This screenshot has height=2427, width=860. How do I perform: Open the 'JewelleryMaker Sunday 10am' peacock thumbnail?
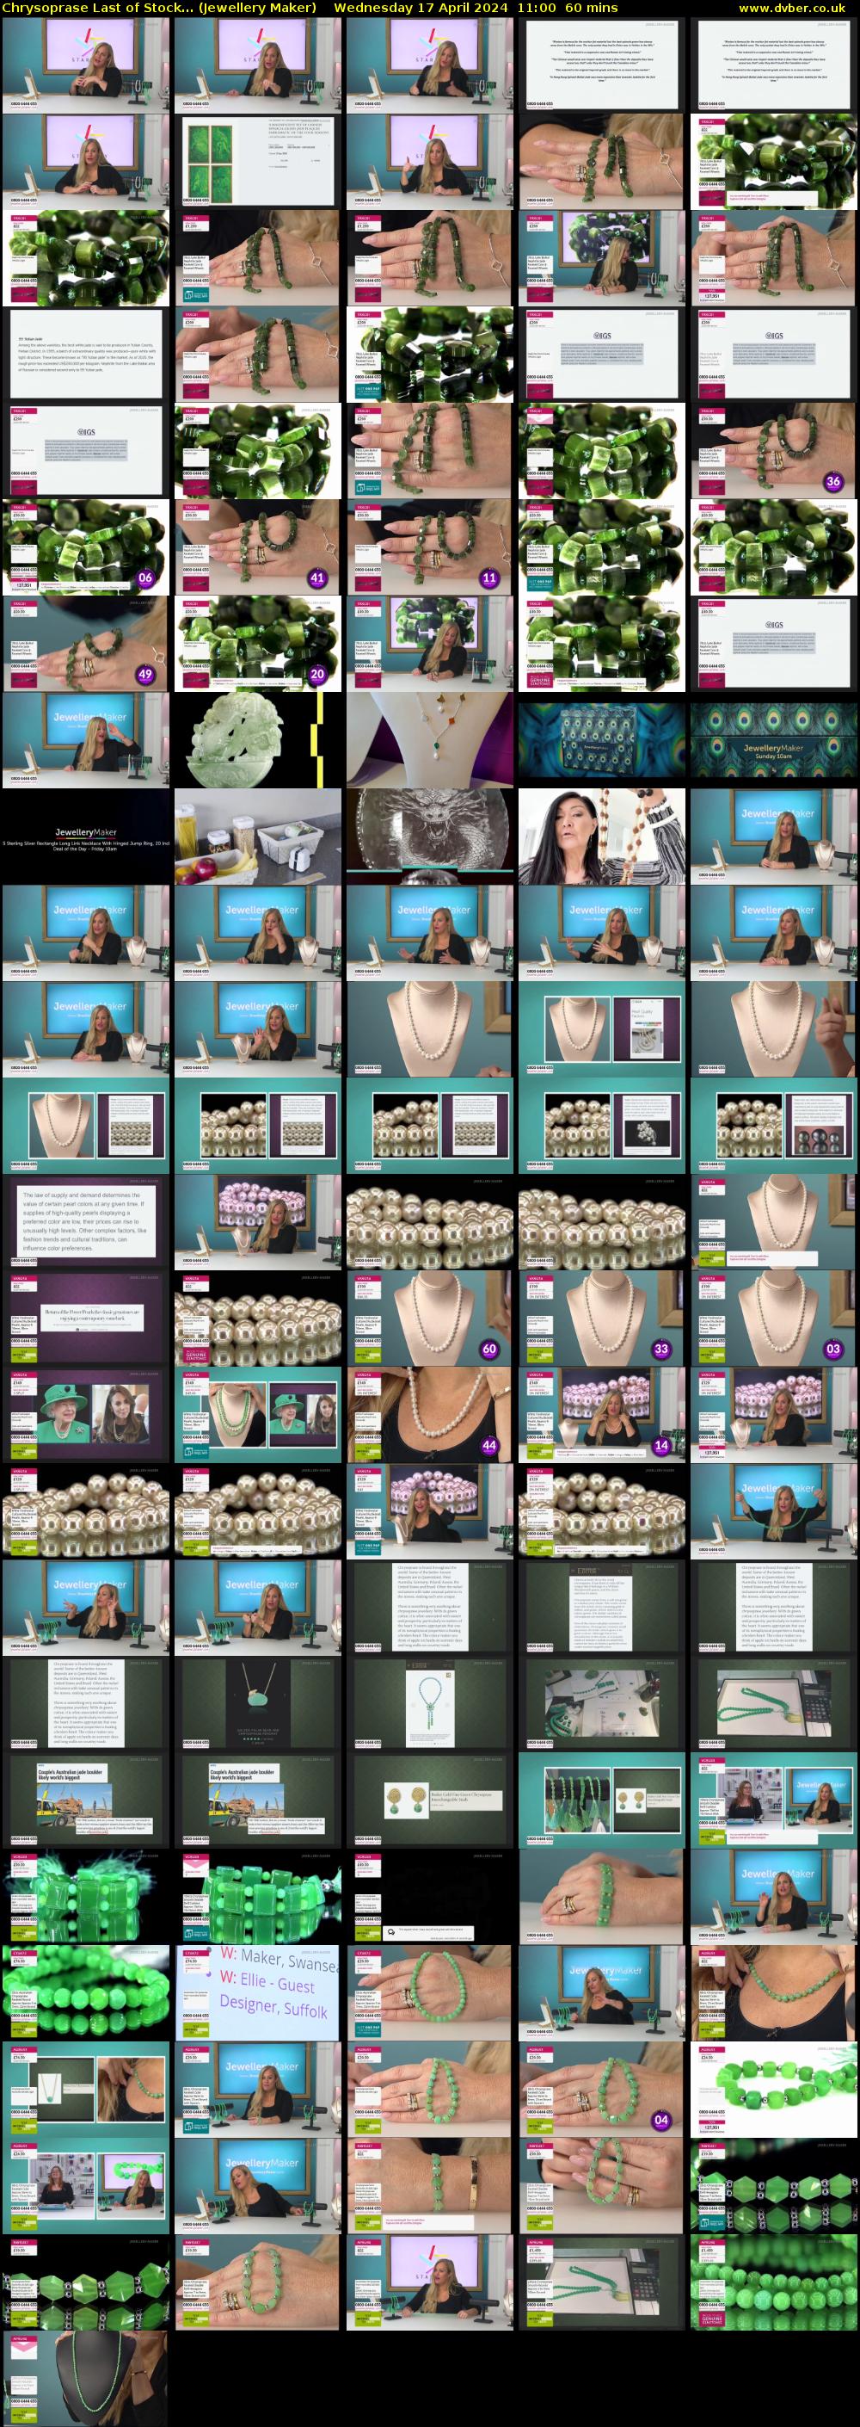(x=773, y=740)
